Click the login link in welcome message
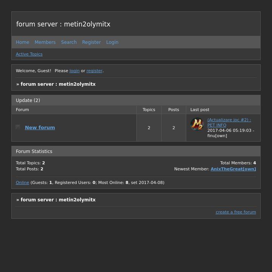The height and width of the screenshot is (272, 272). (x=74, y=71)
